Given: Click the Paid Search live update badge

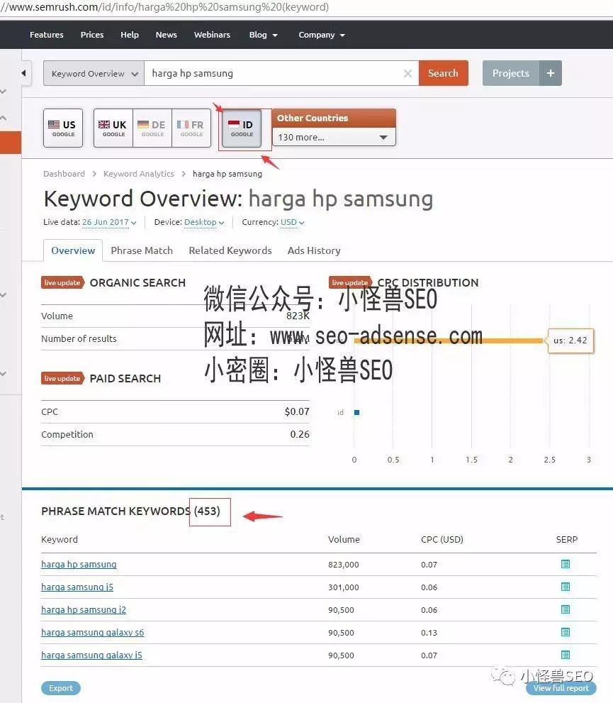Looking at the screenshot, I should tap(62, 378).
